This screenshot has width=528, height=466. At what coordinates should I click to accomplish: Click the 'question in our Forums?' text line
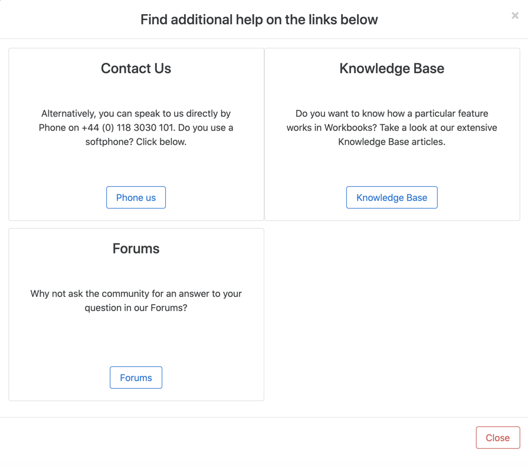point(136,308)
